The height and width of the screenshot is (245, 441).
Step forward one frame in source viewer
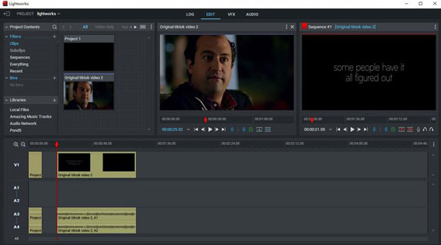(x=217, y=130)
